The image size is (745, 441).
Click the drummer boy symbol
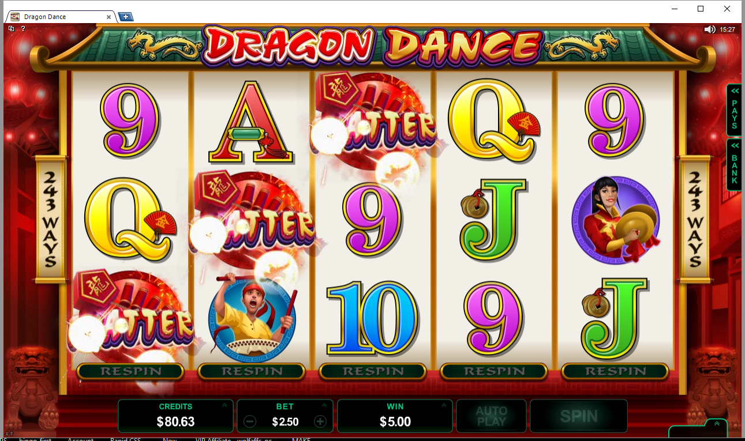(252, 317)
